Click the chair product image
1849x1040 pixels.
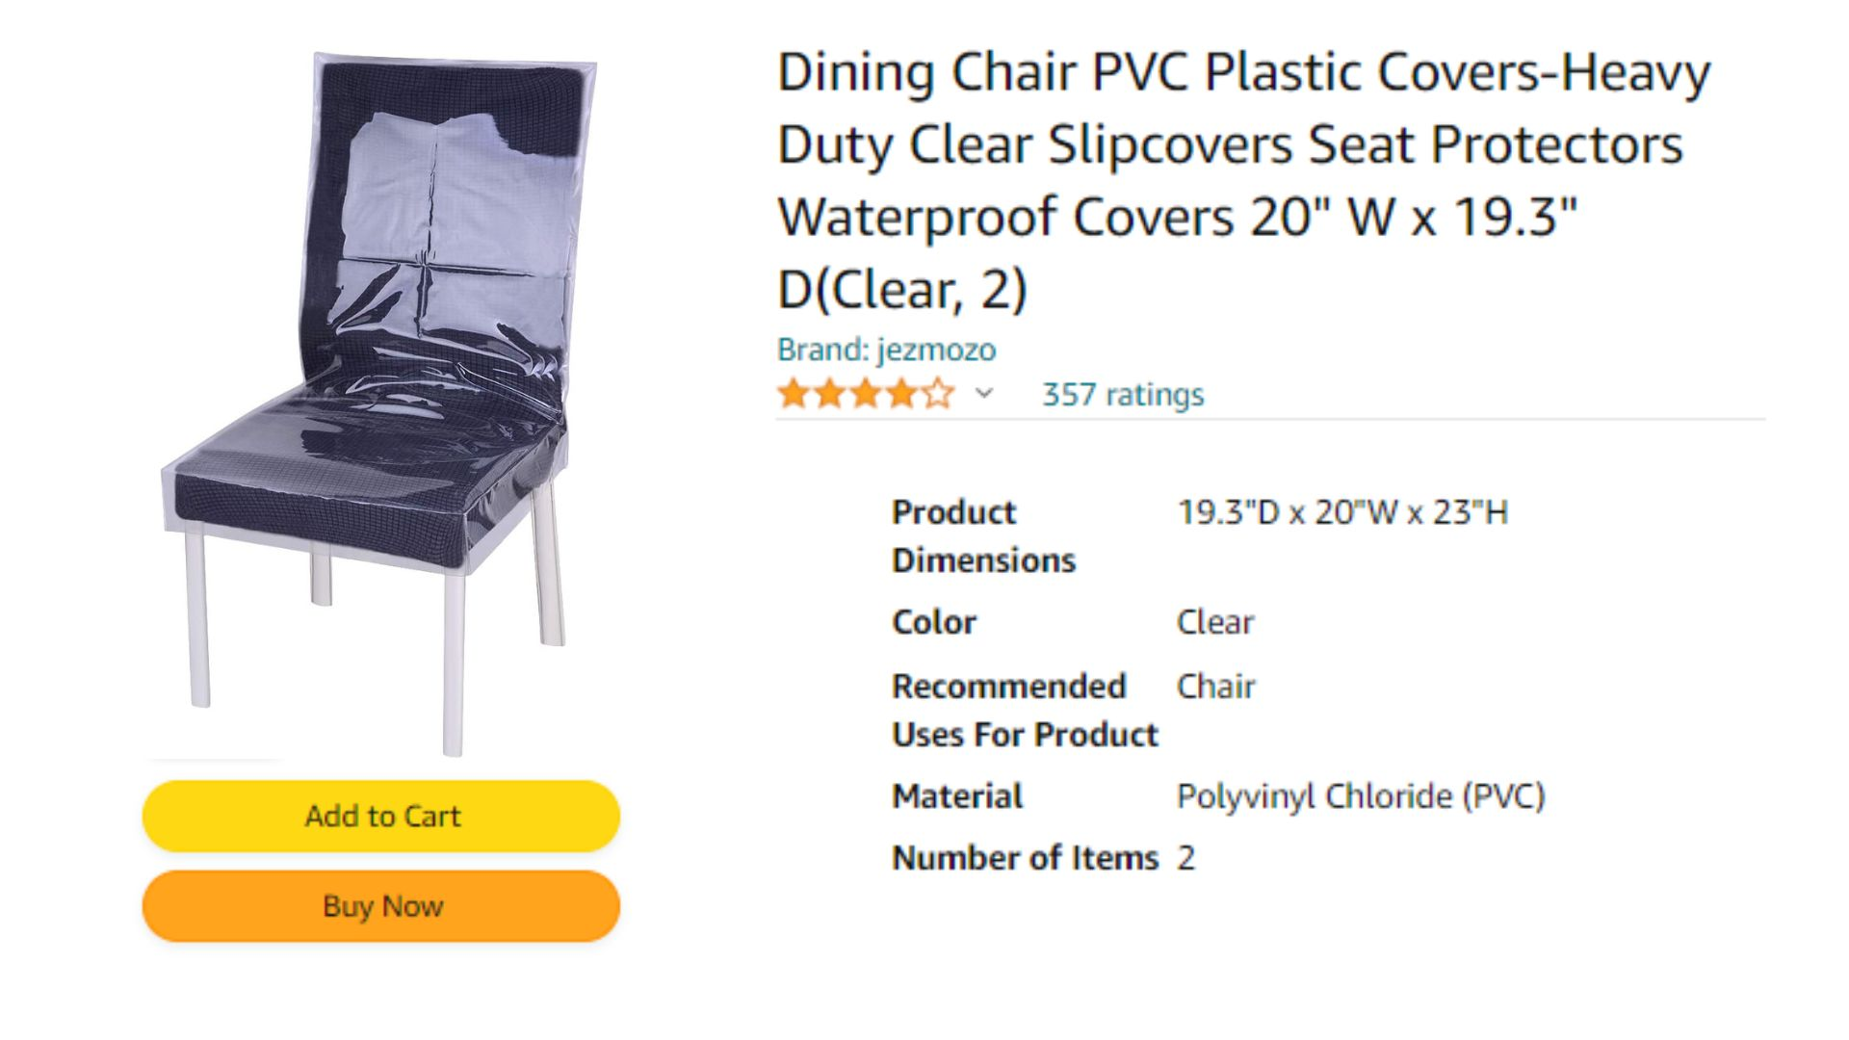click(x=378, y=403)
